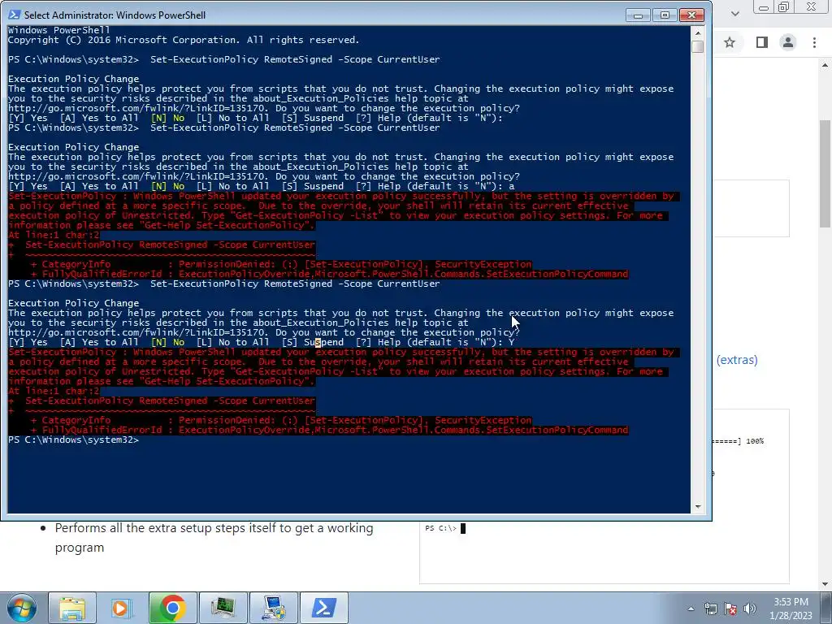Open the Windows Start menu orb
The height and width of the screenshot is (624, 832).
pos(22,608)
